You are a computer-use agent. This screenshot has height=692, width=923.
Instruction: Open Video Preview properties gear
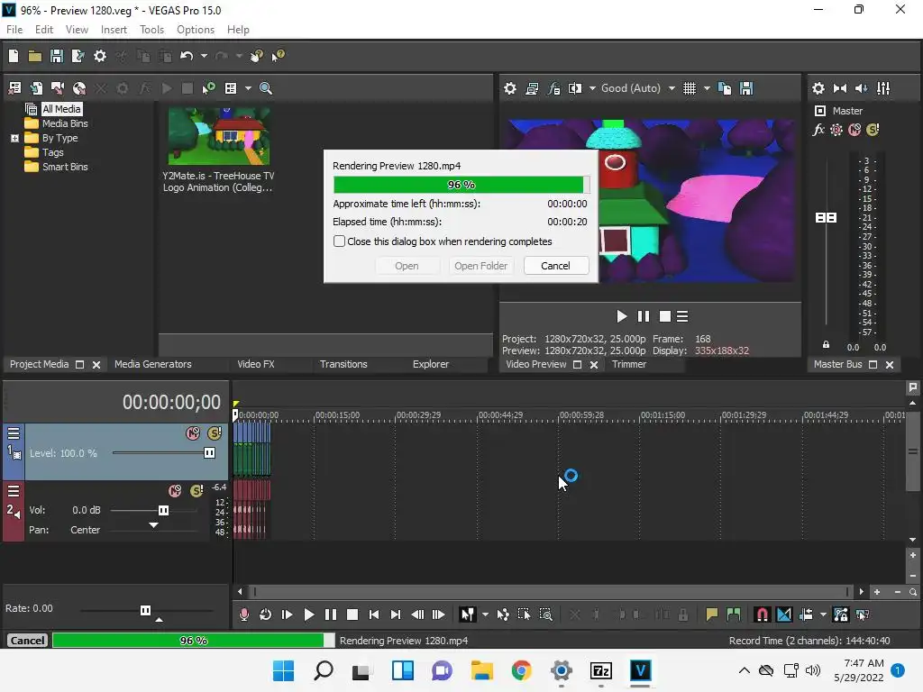tap(510, 88)
